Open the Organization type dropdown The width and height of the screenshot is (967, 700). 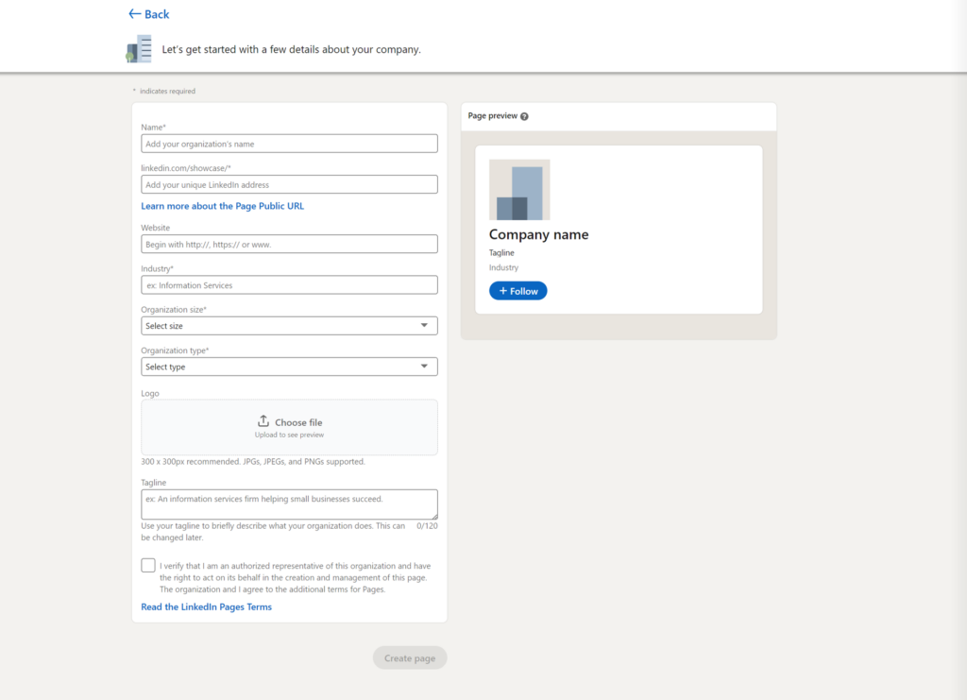[289, 366]
